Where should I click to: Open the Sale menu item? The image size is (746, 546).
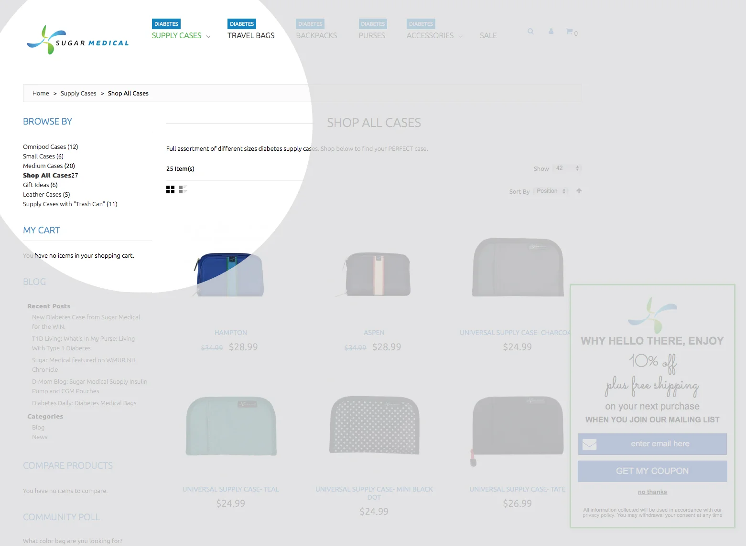click(488, 36)
